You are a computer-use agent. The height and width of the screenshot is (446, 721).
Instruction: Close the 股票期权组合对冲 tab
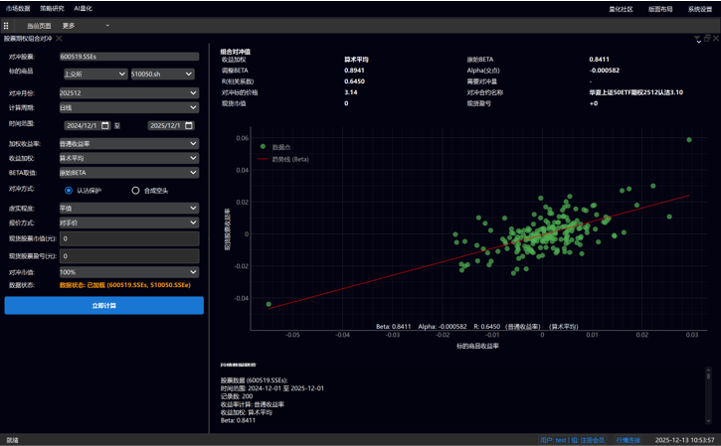pyautogui.click(x=59, y=39)
